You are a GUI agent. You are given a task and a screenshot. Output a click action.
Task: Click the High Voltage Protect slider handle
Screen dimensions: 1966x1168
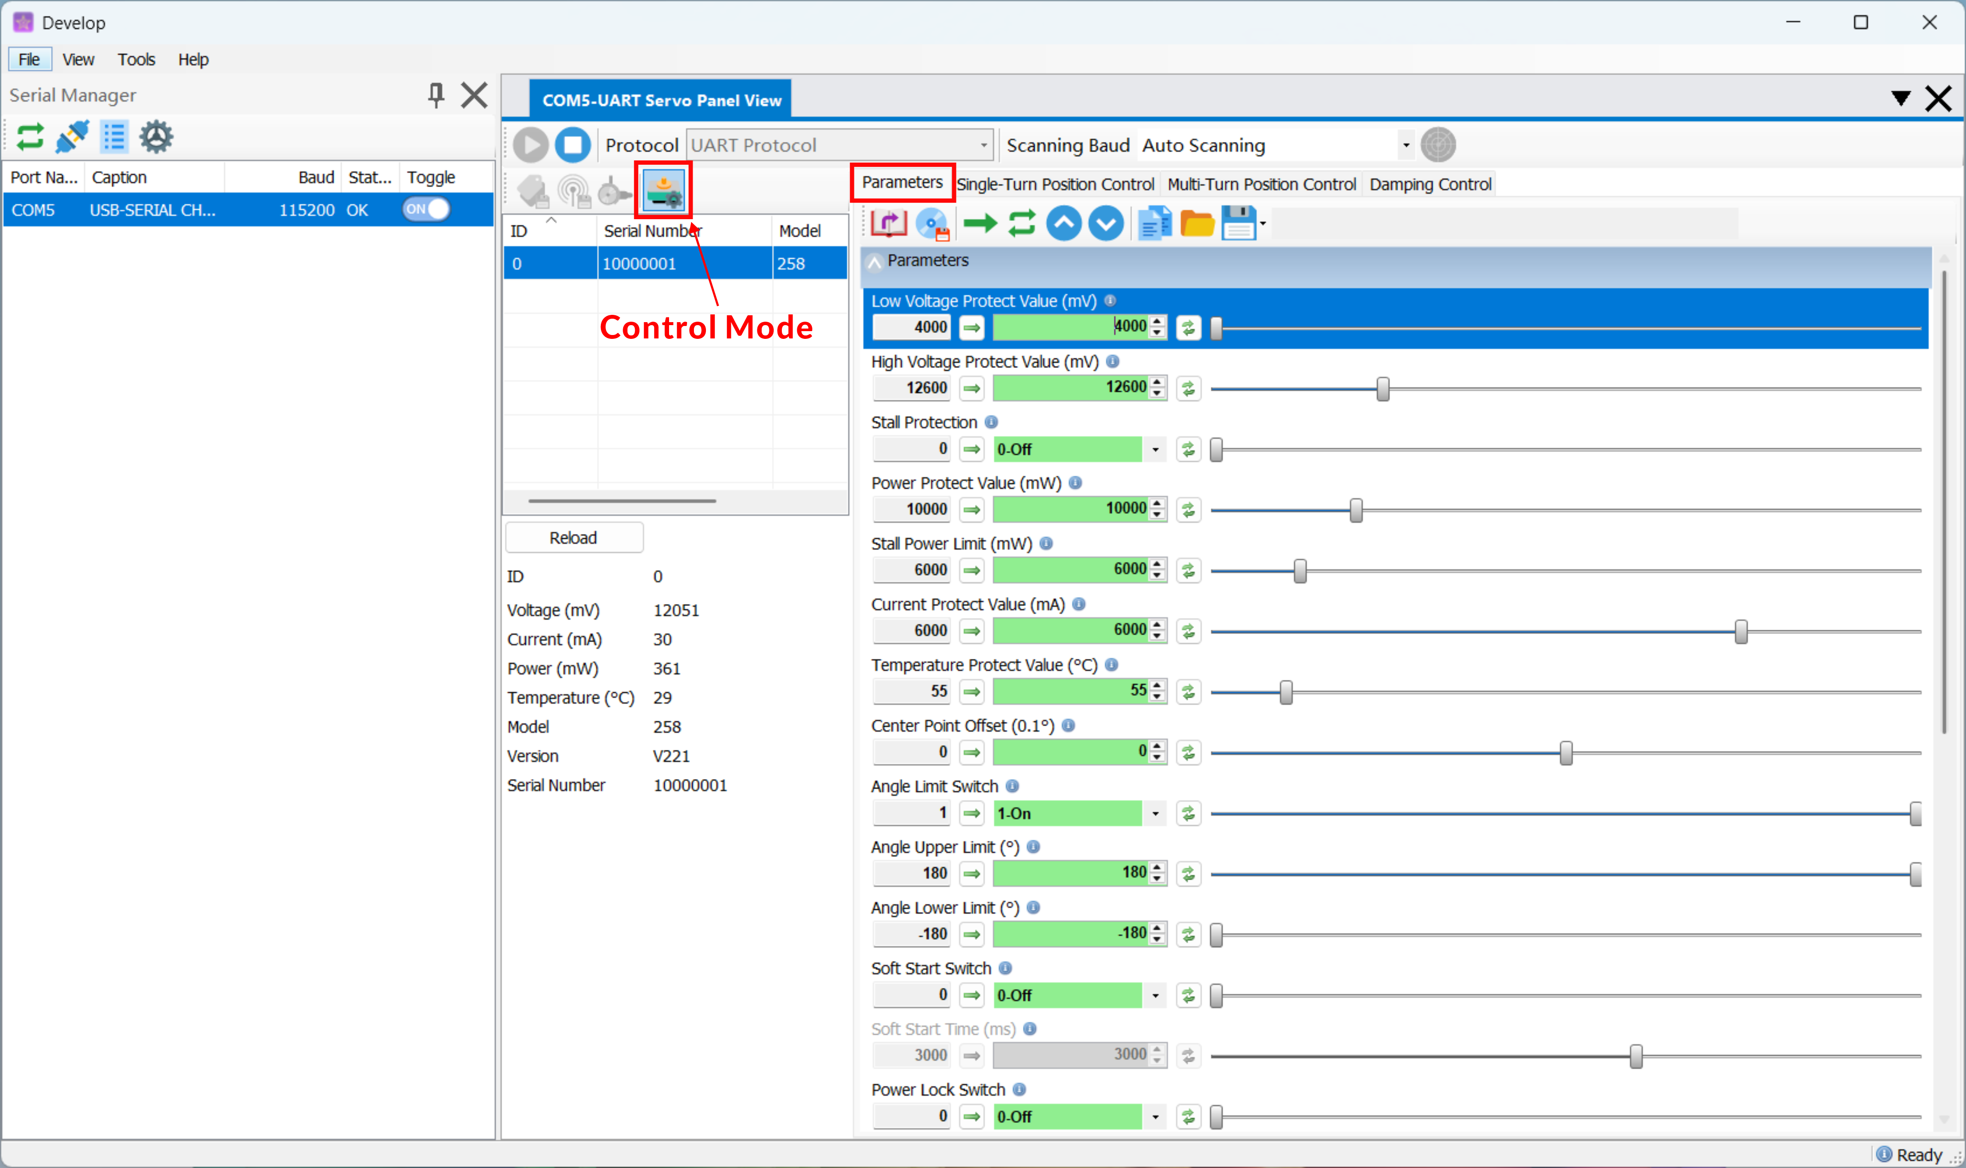tap(1382, 389)
